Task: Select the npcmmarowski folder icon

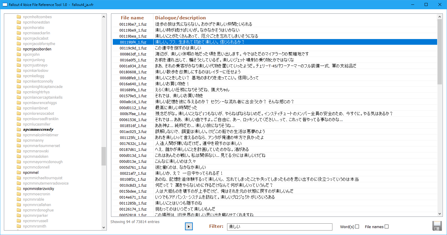Action: click(x=19, y=151)
